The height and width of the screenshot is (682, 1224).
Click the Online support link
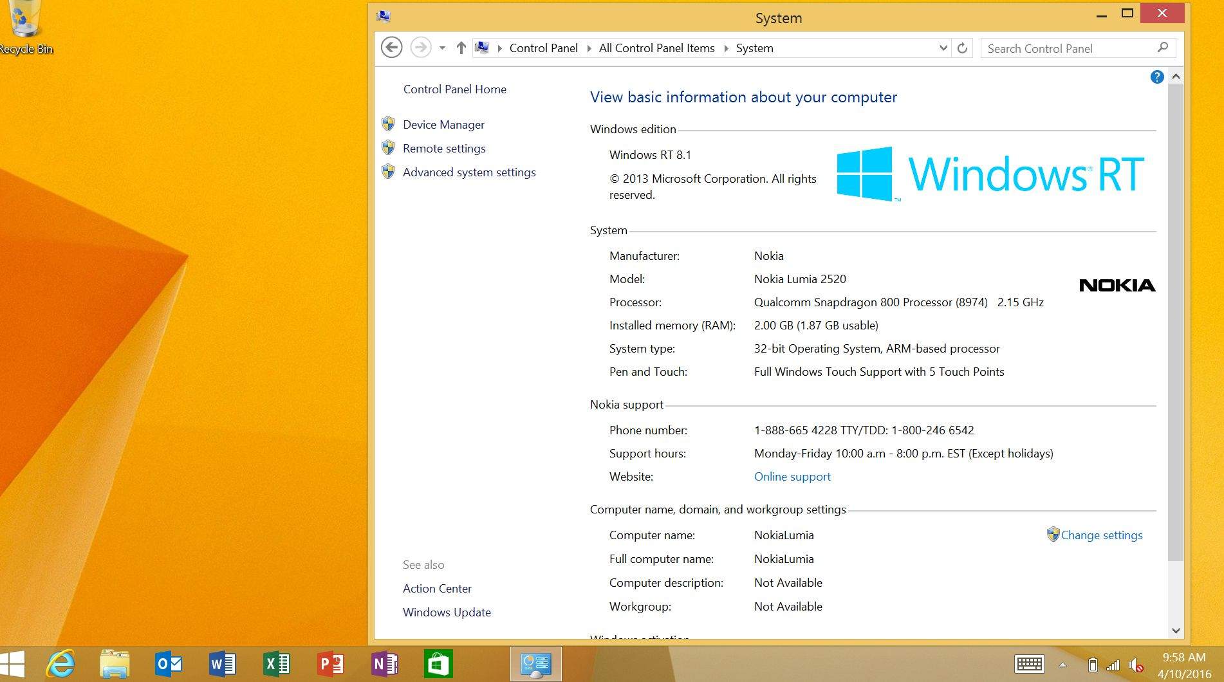coord(792,477)
